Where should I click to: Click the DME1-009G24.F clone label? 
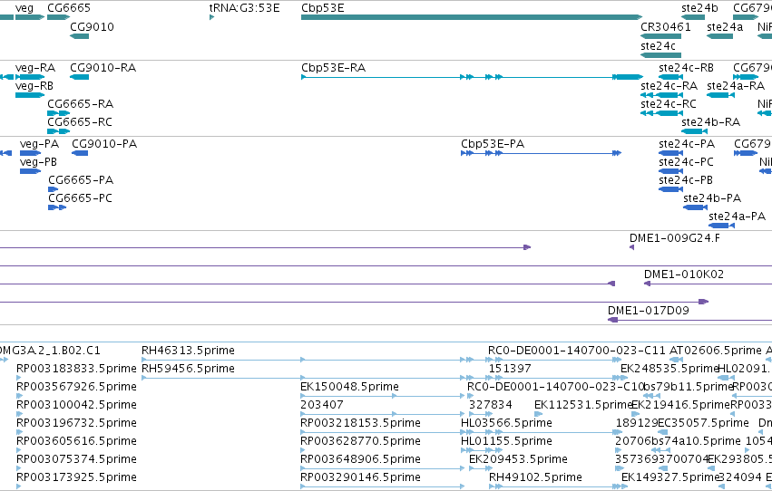[675, 238]
